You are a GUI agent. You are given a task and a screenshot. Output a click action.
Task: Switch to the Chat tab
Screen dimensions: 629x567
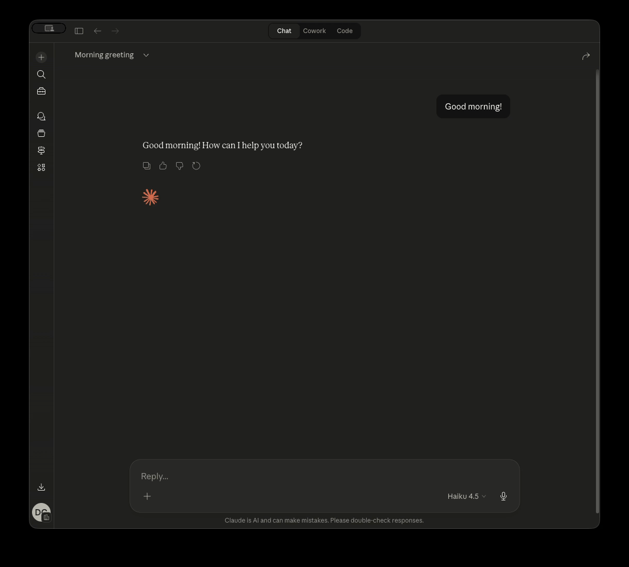[x=284, y=31]
